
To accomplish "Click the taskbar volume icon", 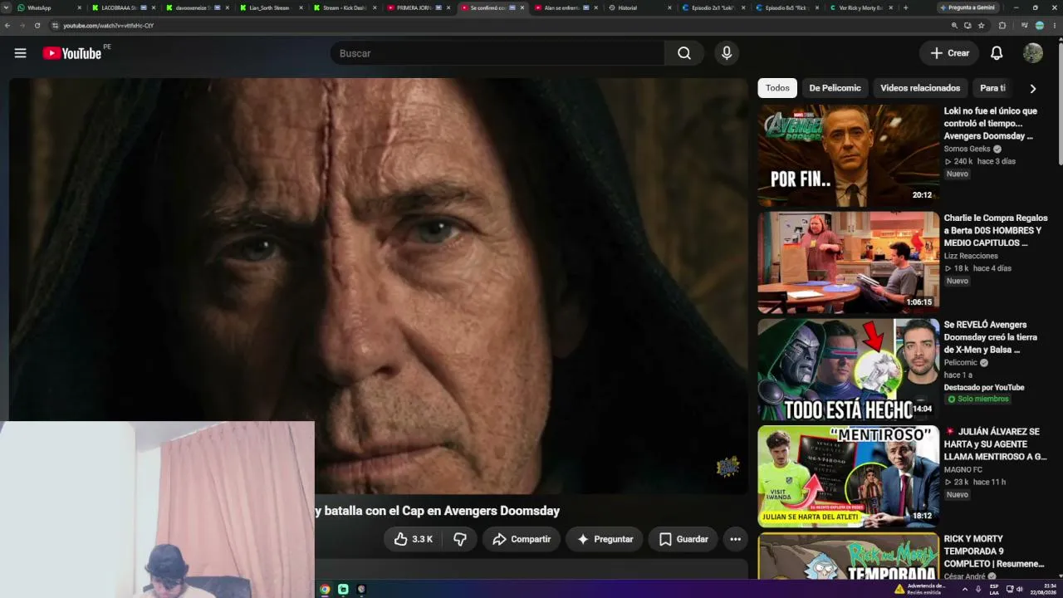I will point(1020,589).
